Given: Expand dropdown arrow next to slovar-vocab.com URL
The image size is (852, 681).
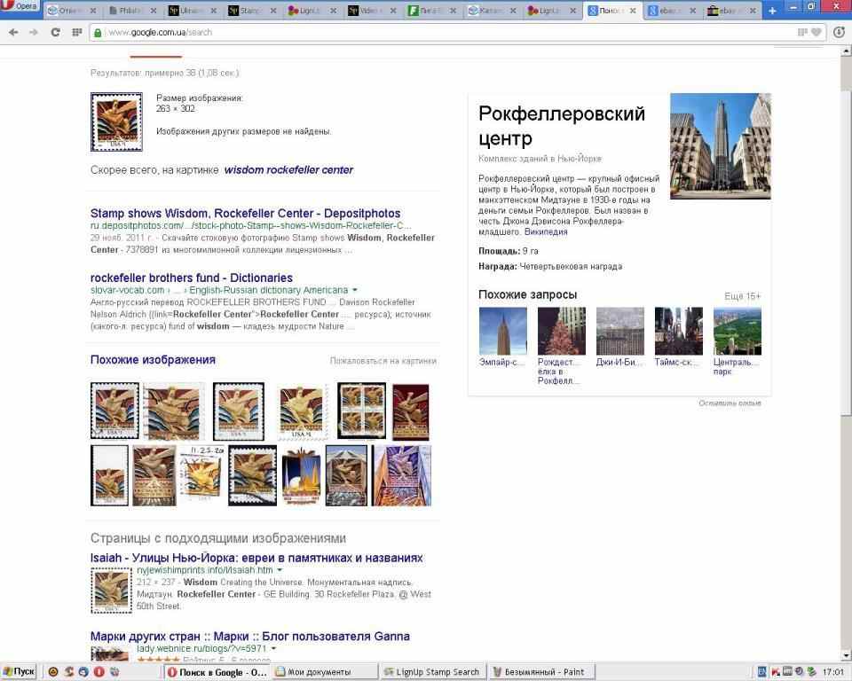Looking at the screenshot, I should click(x=355, y=290).
